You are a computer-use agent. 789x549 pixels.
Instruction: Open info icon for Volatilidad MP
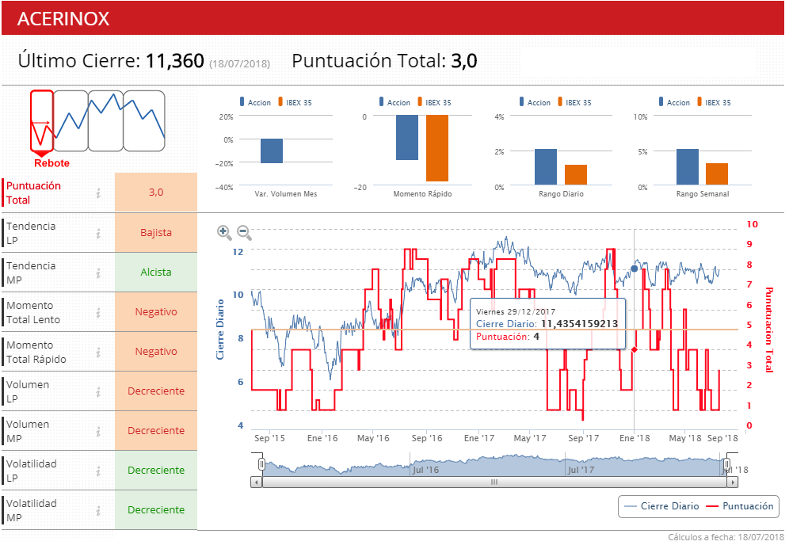(x=98, y=511)
